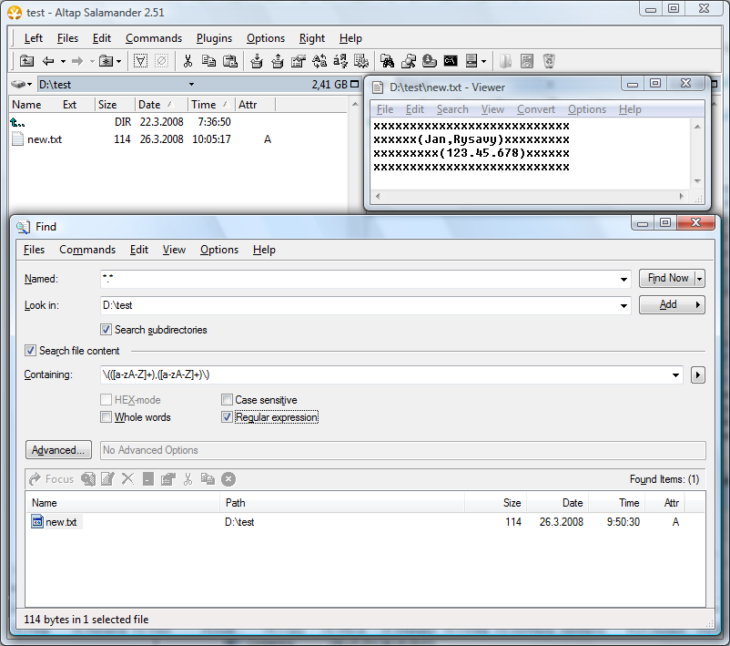Click the stop search round X icon

click(x=228, y=479)
